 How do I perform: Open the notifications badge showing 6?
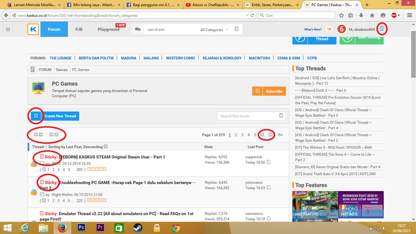[341, 29]
